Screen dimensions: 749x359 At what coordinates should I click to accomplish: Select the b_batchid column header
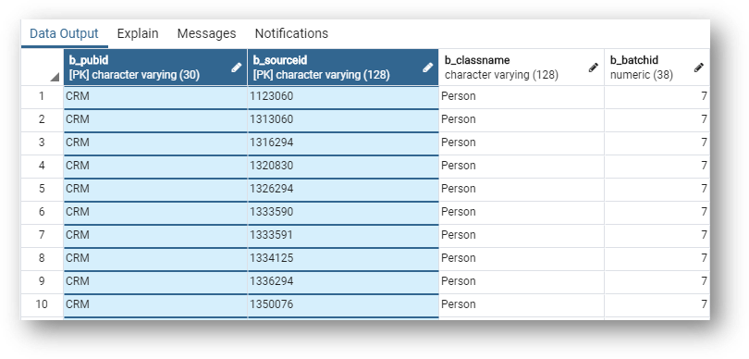click(x=657, y=68)
